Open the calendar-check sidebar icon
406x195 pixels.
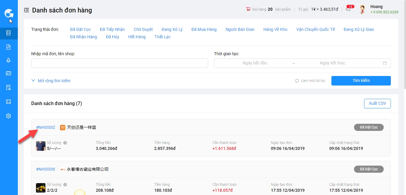9,73
